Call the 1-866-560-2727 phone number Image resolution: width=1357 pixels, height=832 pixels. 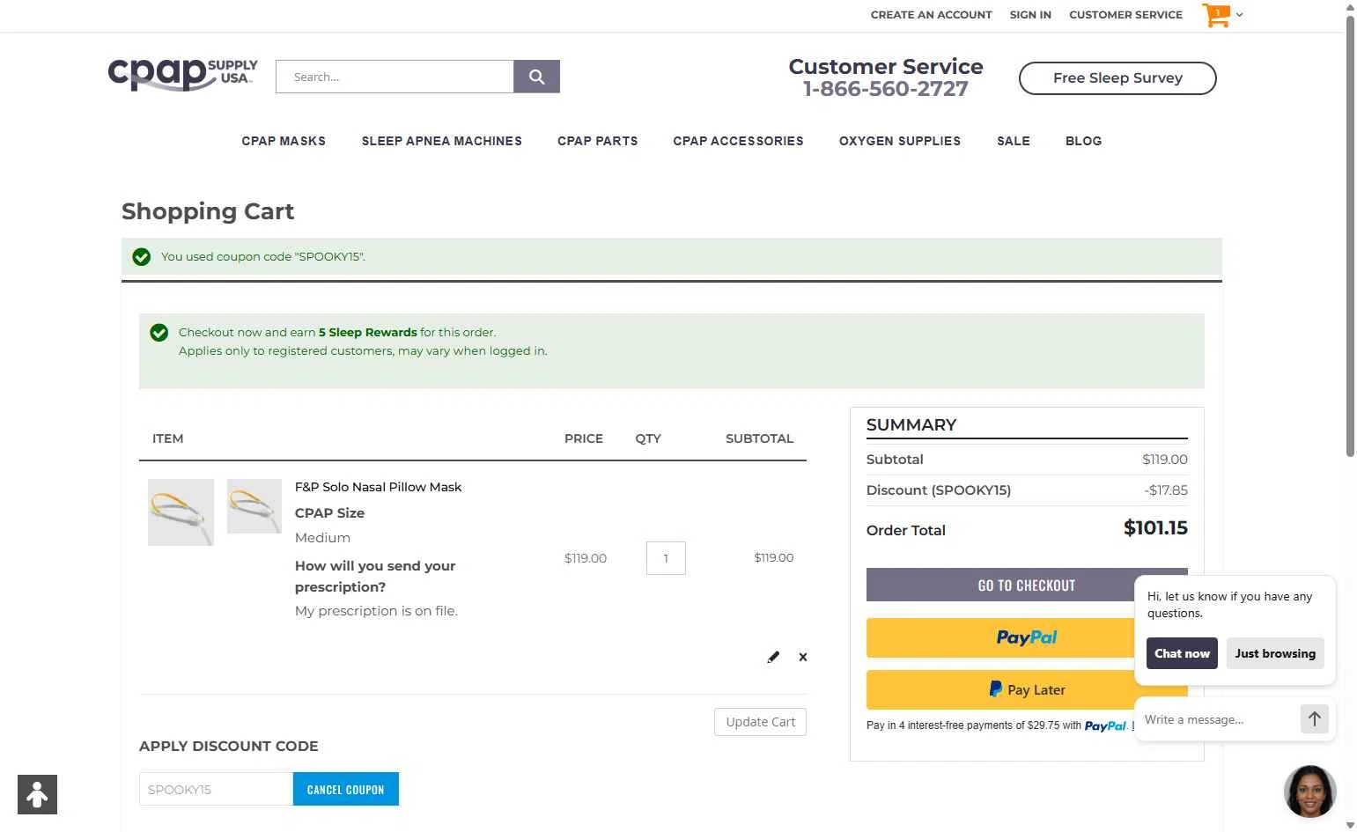[885, 89]
